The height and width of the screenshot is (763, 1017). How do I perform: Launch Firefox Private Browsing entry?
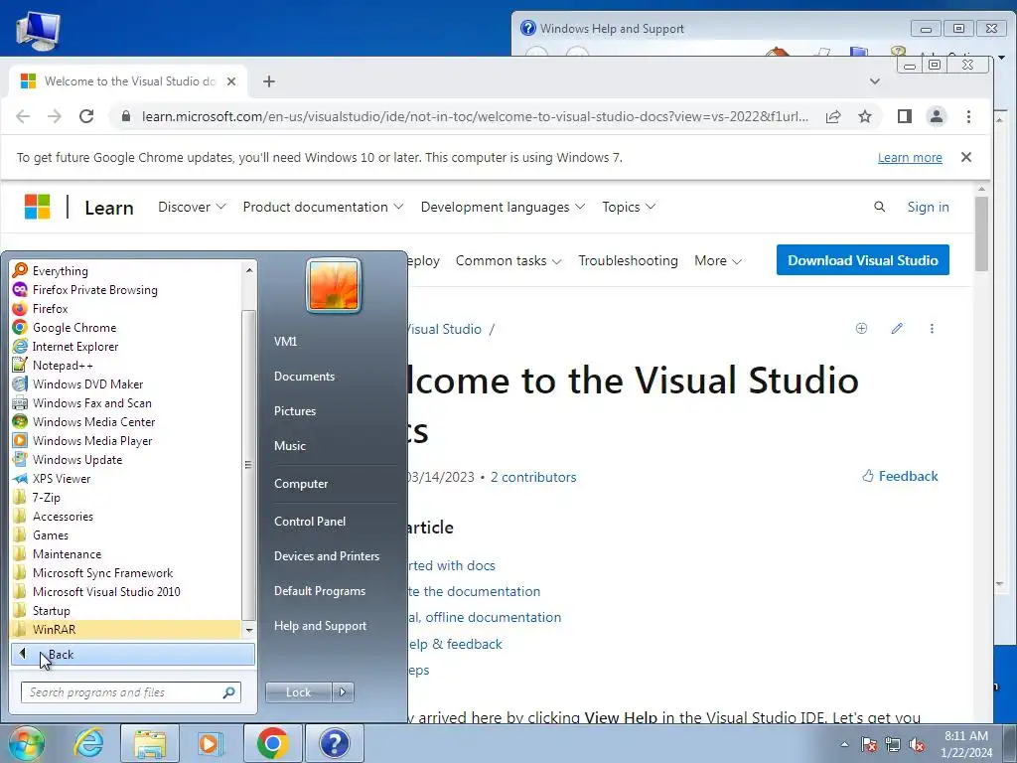(126, 289)
